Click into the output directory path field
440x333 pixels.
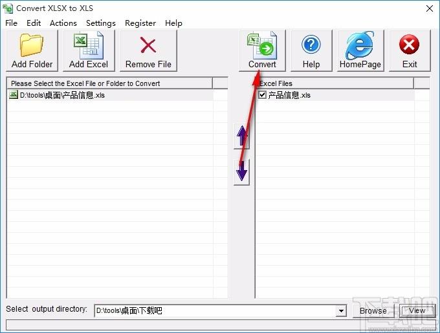click(215, 311)
